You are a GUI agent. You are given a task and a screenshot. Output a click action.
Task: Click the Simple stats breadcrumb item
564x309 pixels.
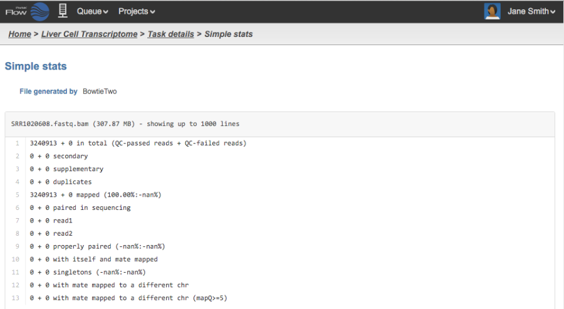click(229, 34)
